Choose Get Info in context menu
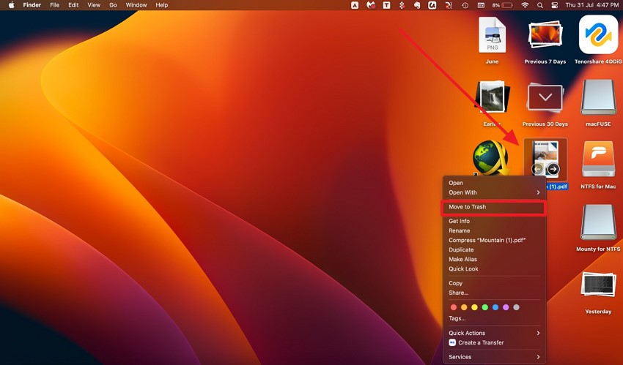The image size is (623, 365). (494, 221)
